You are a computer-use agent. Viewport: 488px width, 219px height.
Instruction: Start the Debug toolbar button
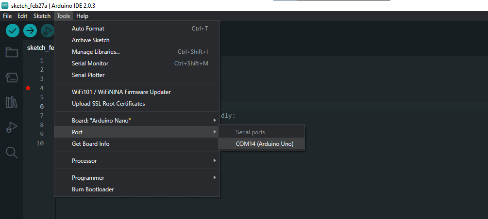47,31
